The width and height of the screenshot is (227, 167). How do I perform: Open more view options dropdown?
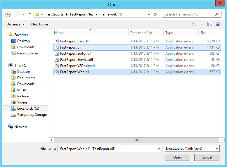tap(202, 24)
